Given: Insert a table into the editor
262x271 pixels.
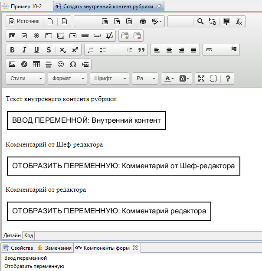Looking at the screenshot, I should click(x=36, y=64).
